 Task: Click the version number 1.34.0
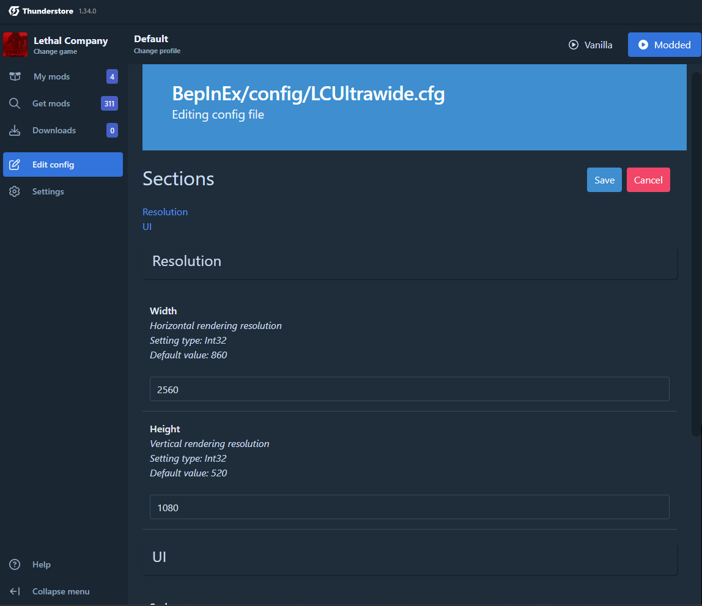[87, 11]
